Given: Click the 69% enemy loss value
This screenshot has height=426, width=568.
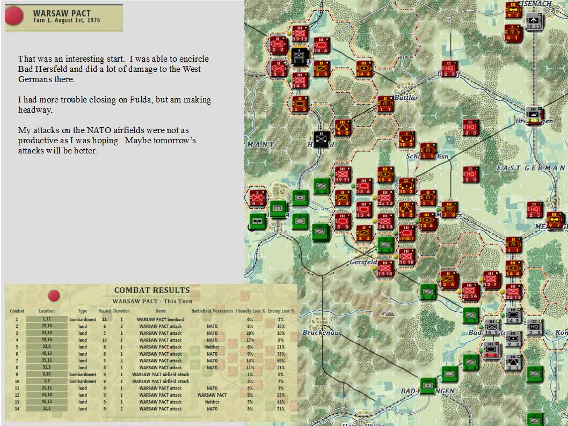Looking at the screenshot, I should coord(281,361).
